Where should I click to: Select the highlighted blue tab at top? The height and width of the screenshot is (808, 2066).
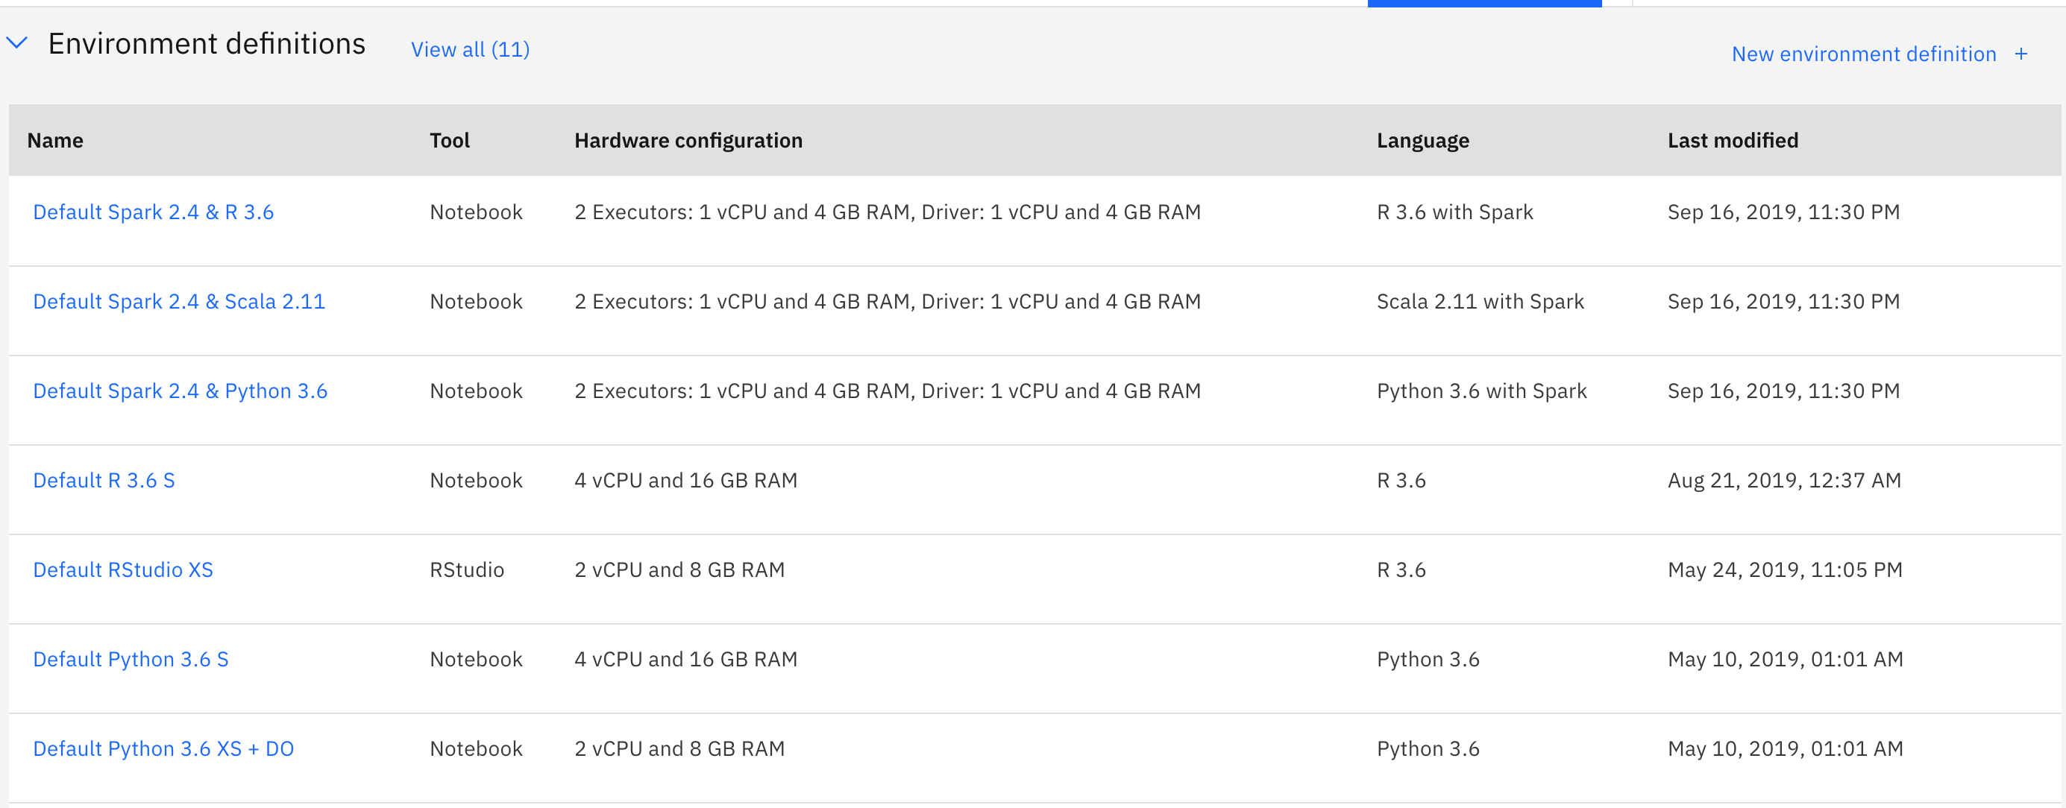pos(1483,3)
